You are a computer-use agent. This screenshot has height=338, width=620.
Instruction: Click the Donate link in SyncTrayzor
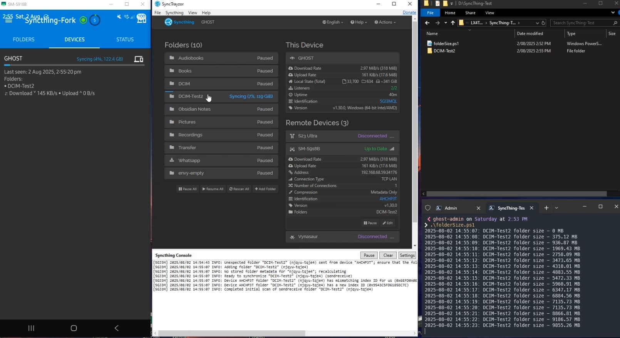409,12
